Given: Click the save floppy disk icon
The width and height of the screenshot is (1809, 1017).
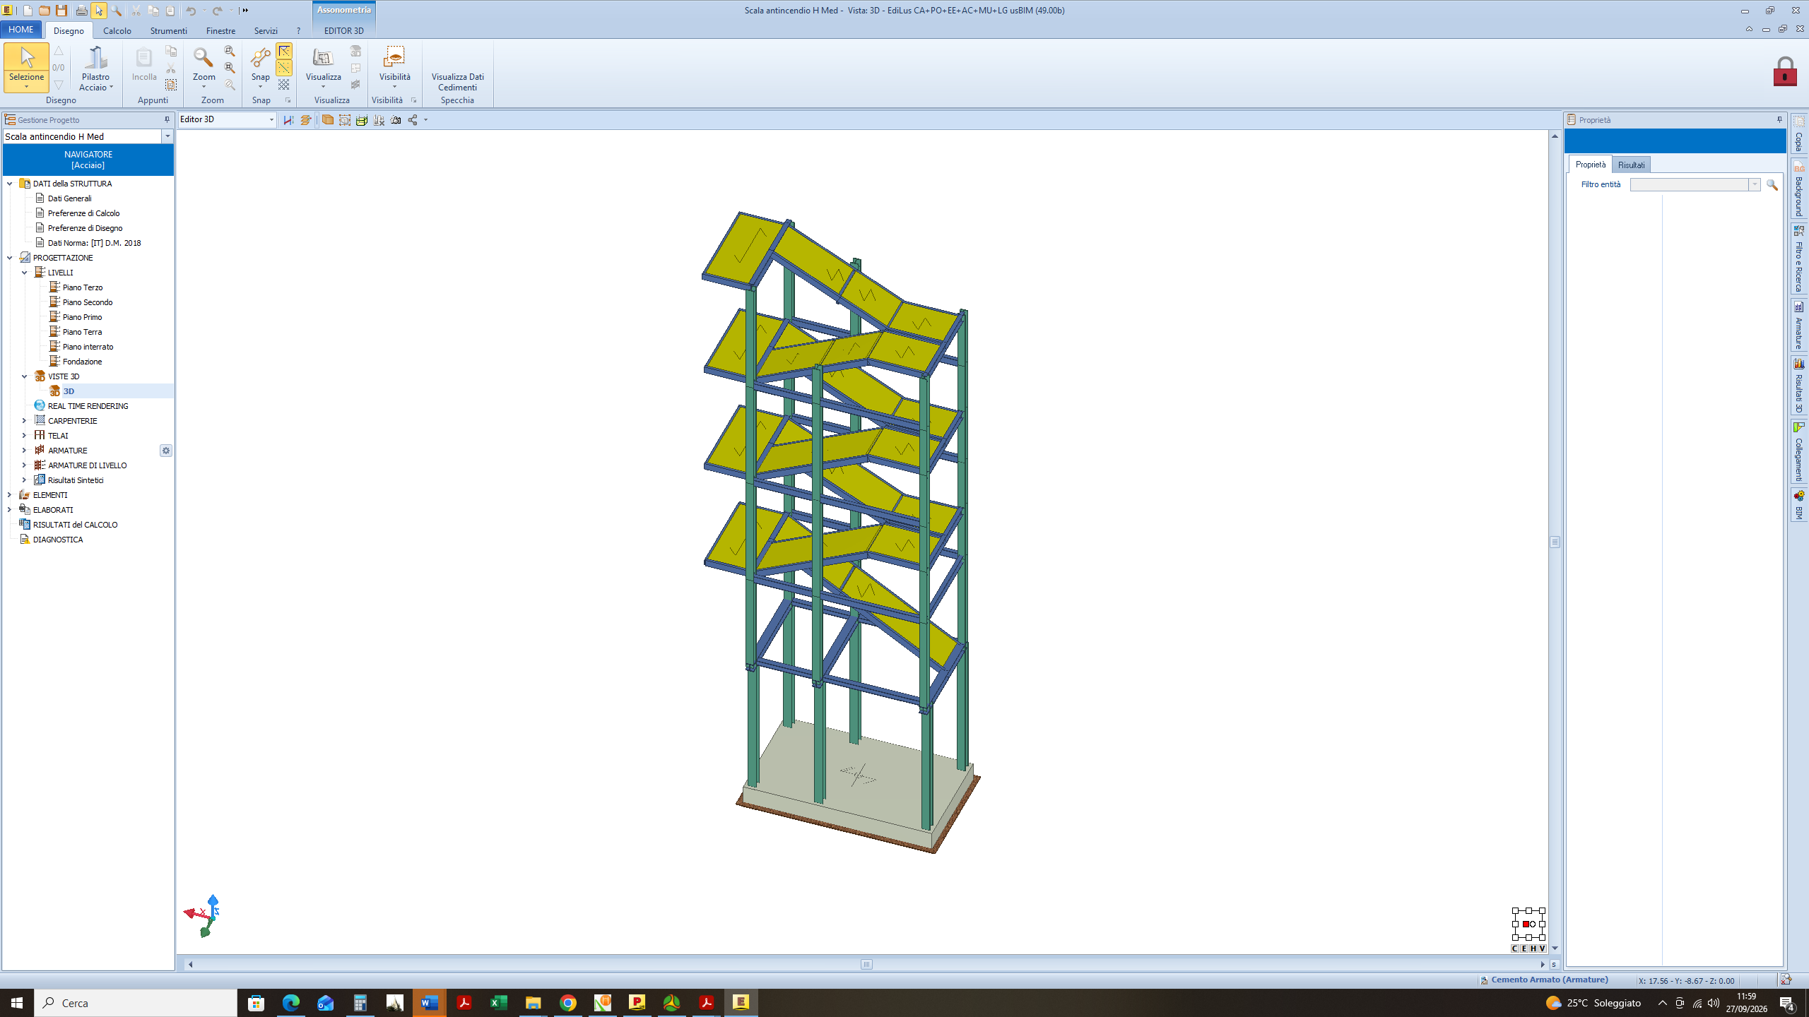Looking at the screenshot, I should pos(61,11).
